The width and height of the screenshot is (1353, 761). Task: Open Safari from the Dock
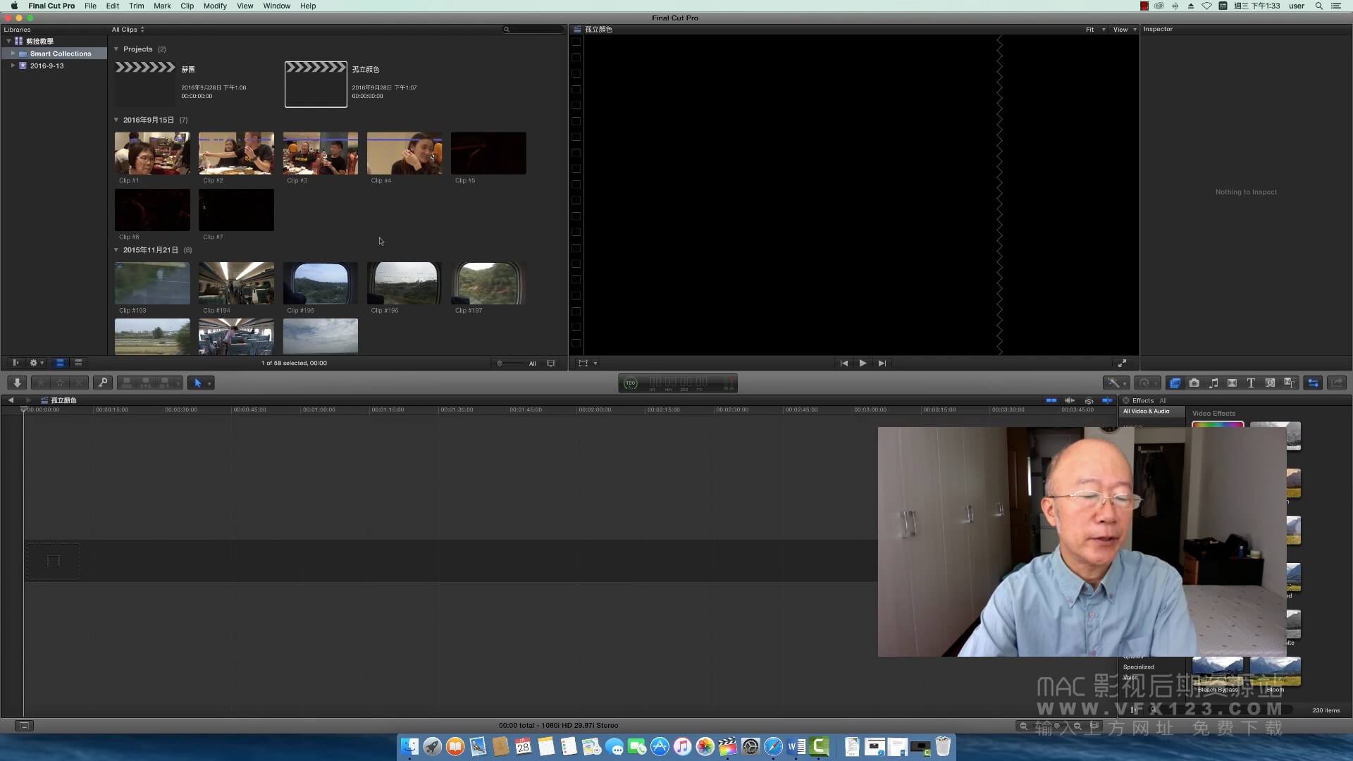click(773, 746)
